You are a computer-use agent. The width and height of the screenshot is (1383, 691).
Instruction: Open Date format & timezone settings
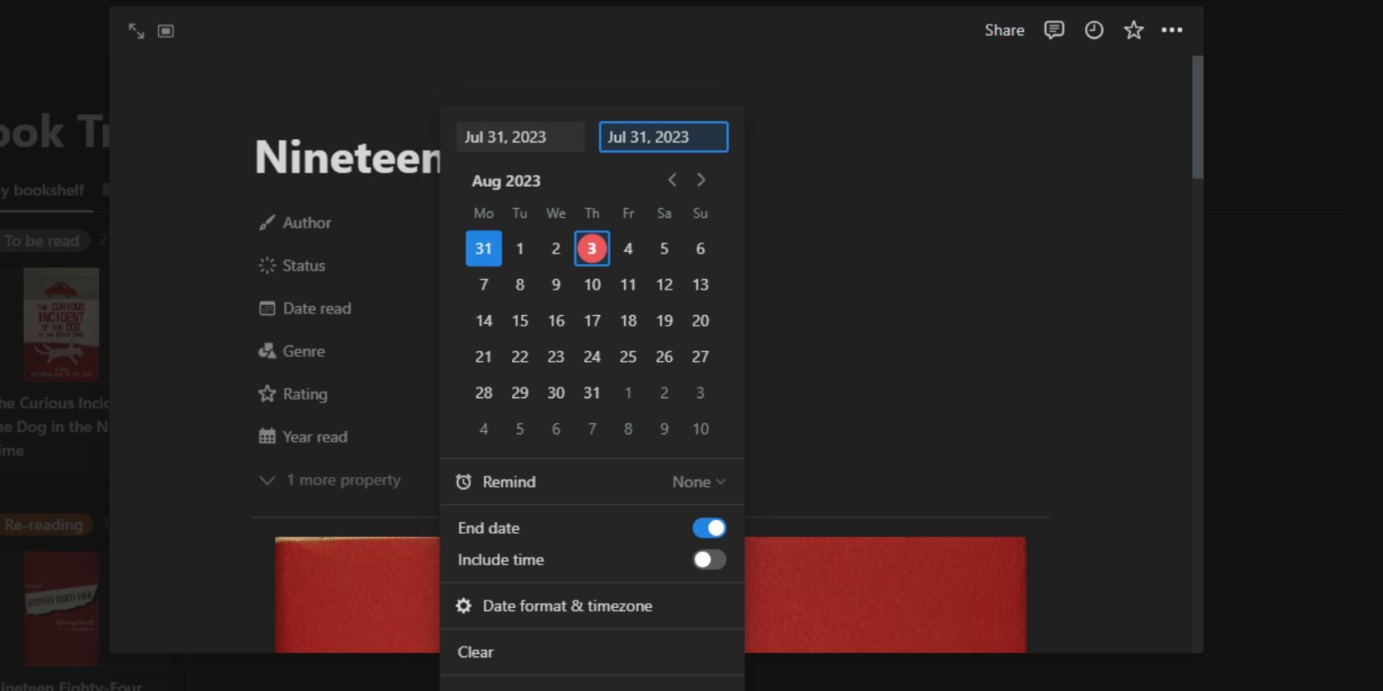[x=592, y=606]
